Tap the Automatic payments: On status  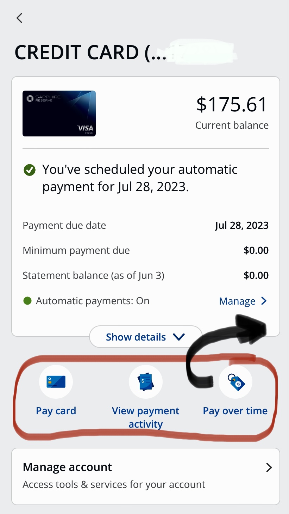pyautogui.click(x=93, y=301)
